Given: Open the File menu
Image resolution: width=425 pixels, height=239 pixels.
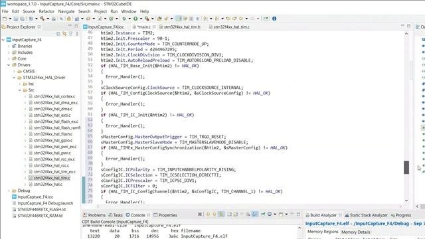Looking at the screenshot, I should 5,11.
